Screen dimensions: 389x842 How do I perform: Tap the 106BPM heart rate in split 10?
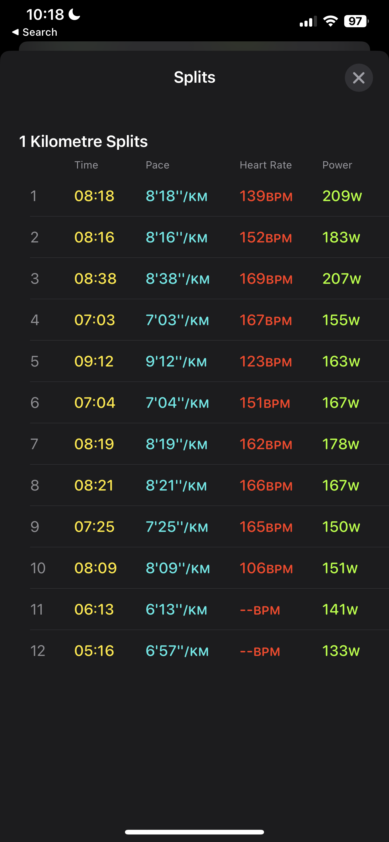pyautogui.click(x=266, y=568)
